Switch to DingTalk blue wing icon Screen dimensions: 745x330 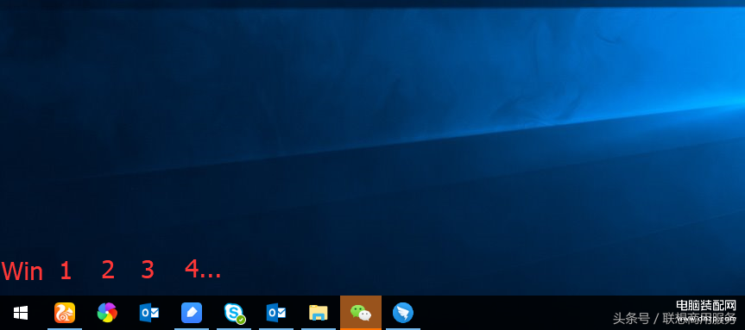pos(403,313)
